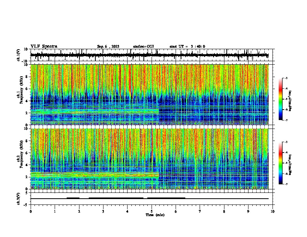This screenshot has height=237, width=307.
Task: Click the "start UT = 3:40:0" header text
Action: tap(187, 46)
